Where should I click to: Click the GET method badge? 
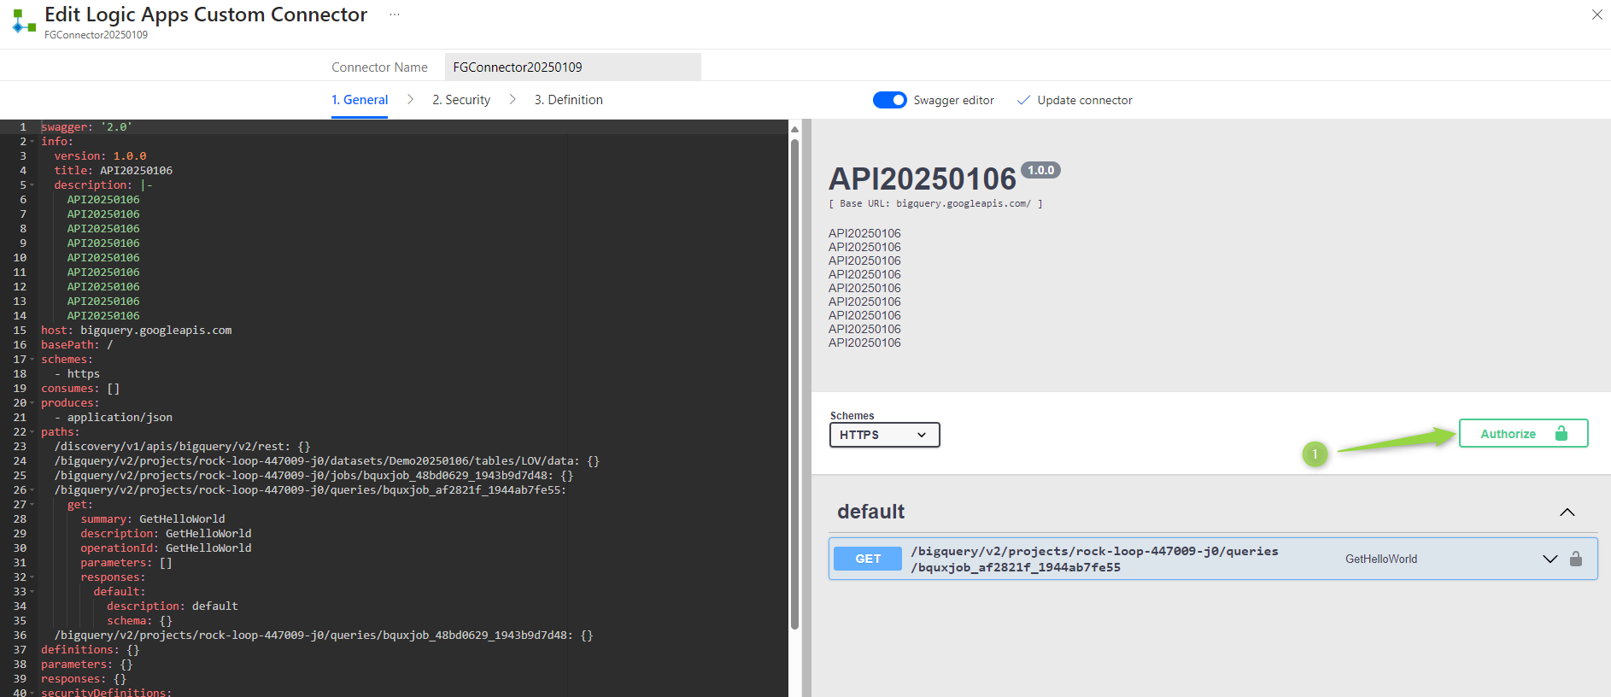[x=868, y=559]
